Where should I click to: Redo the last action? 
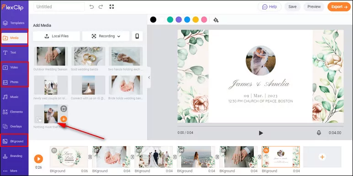click(x=101, y=7)
